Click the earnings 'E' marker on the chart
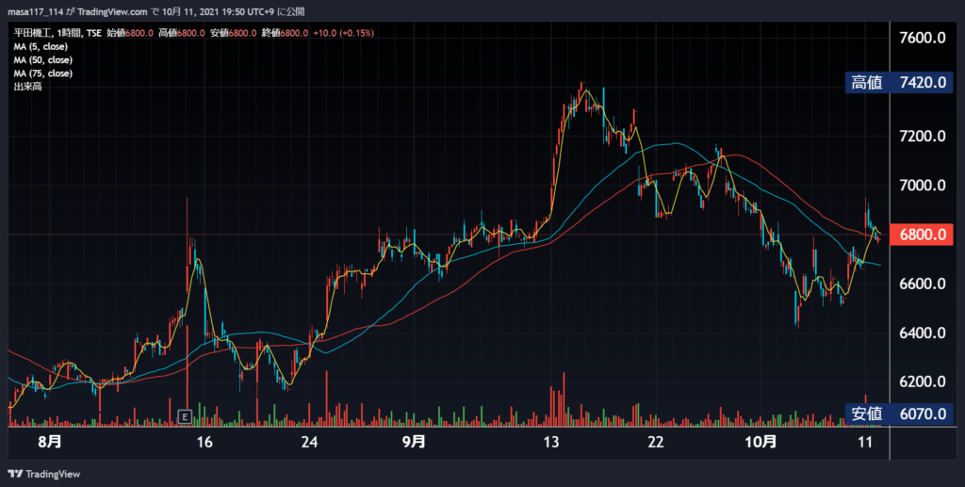The width and height of the screenshot is (965, 487). [x=185, y=416]
